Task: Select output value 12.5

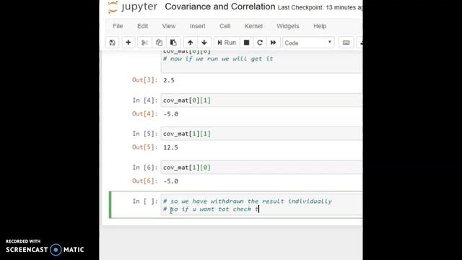Action: [x=170, y=147]
